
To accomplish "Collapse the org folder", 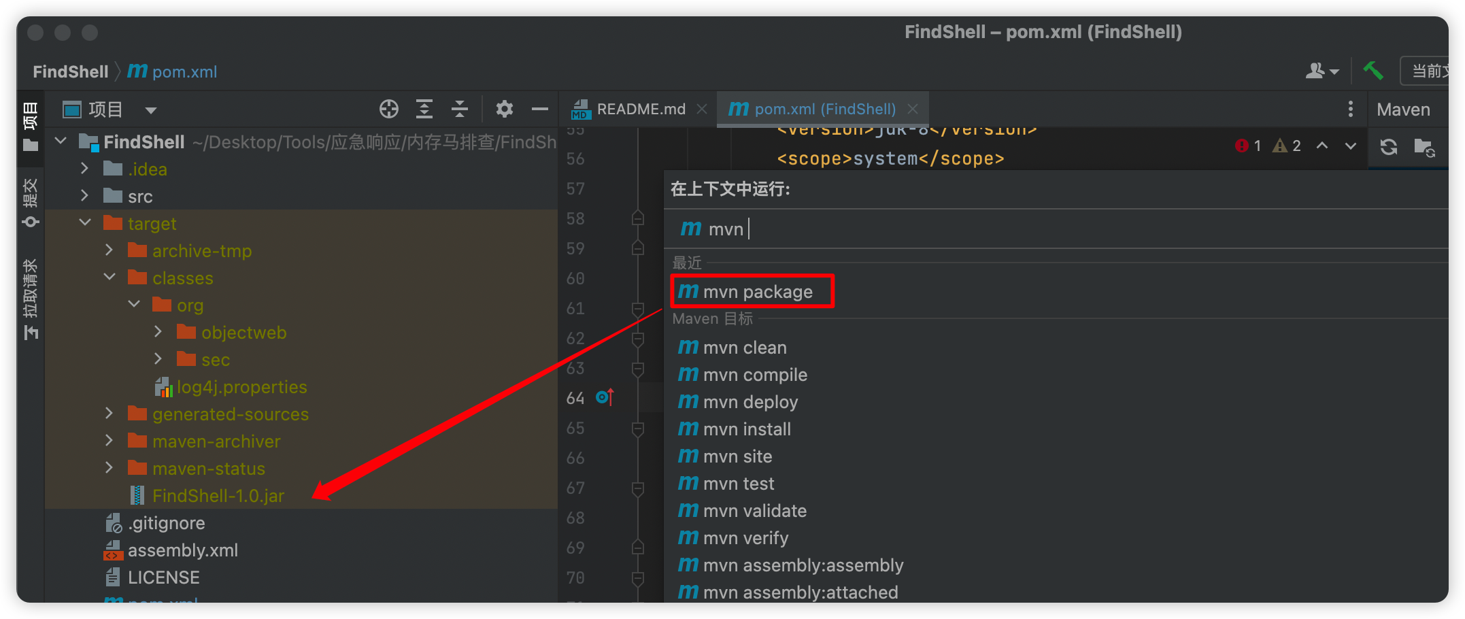I will [x=134, y=305].
